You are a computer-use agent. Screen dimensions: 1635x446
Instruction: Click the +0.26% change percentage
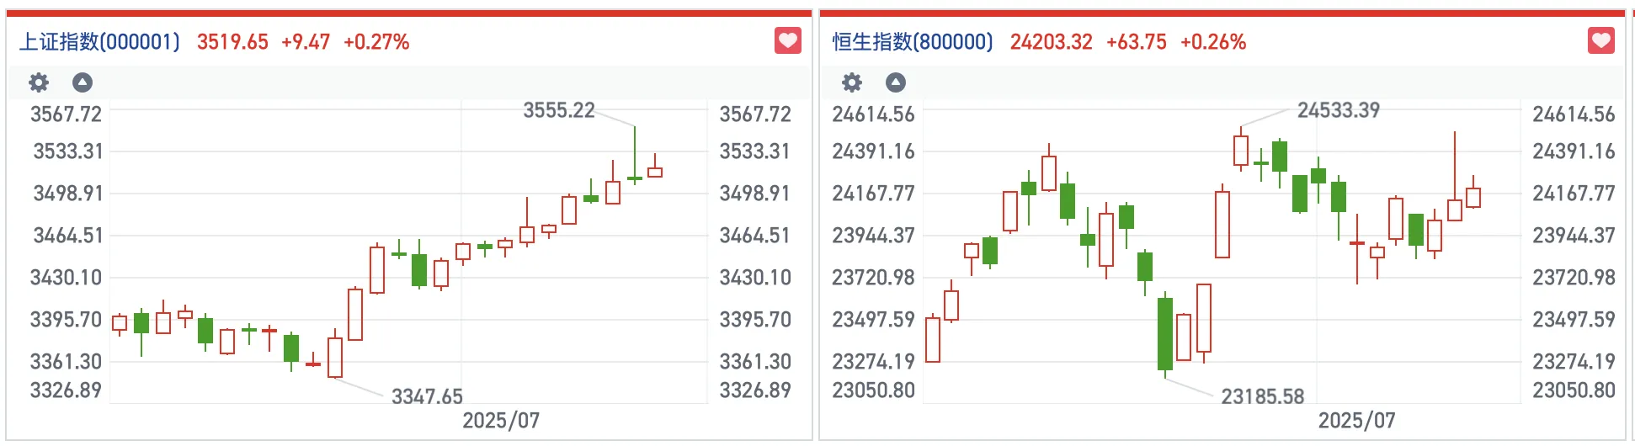click(1213, 42)
